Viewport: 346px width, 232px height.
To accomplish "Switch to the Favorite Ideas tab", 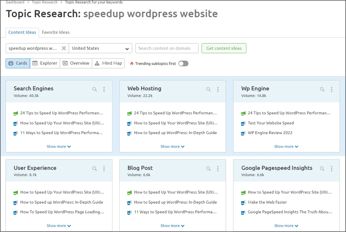I will coord(56,32).
